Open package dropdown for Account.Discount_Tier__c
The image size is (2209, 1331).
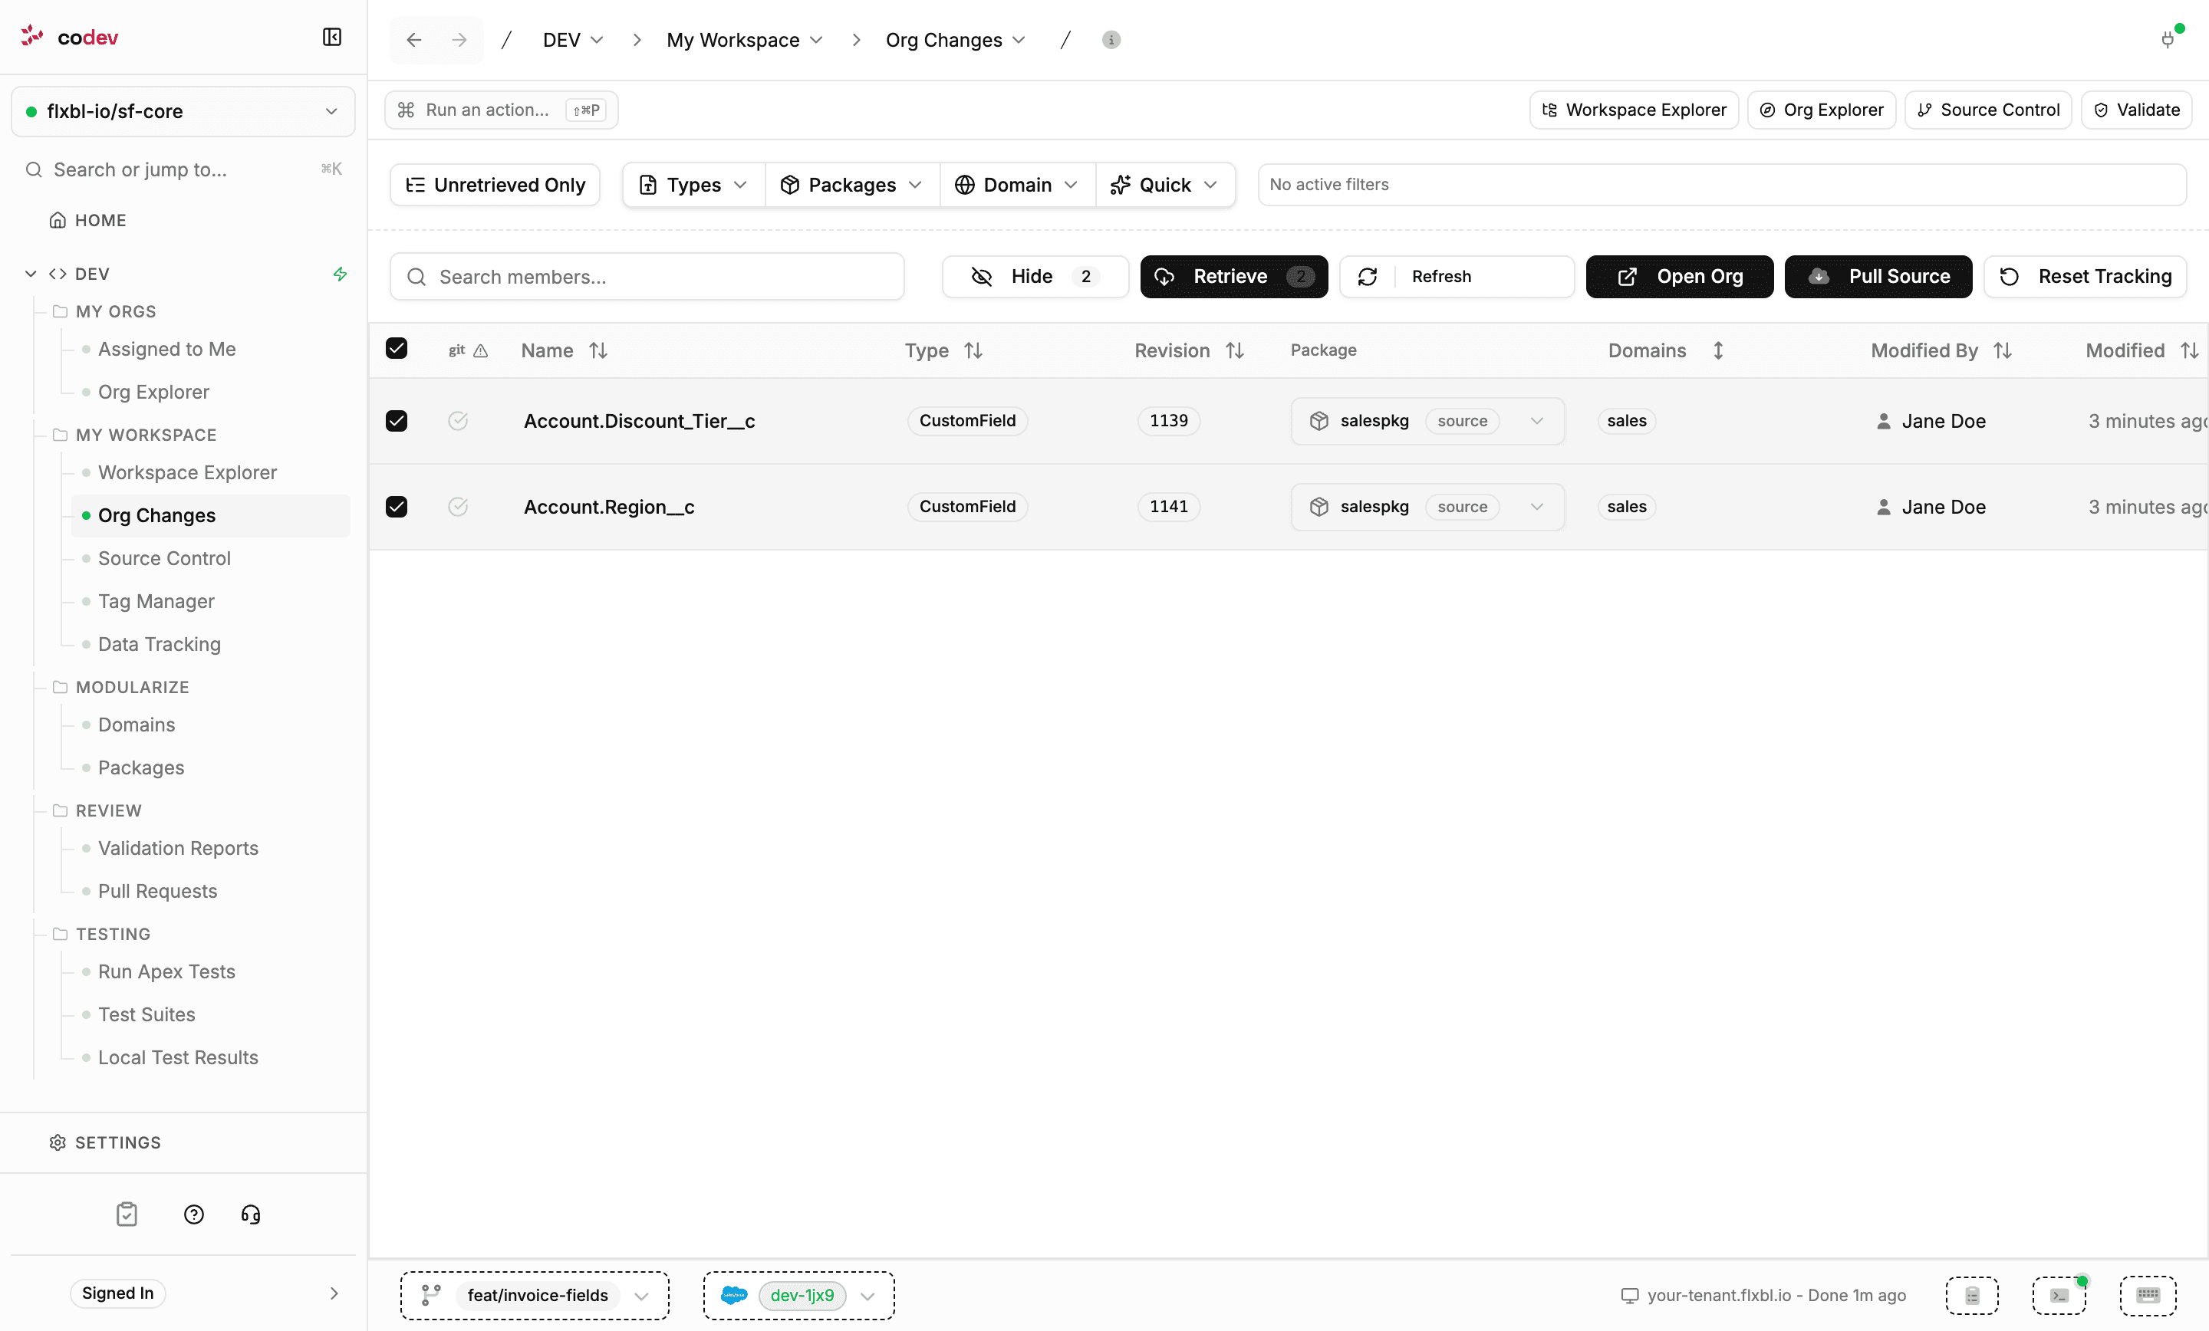click(x=1427, y=421)
